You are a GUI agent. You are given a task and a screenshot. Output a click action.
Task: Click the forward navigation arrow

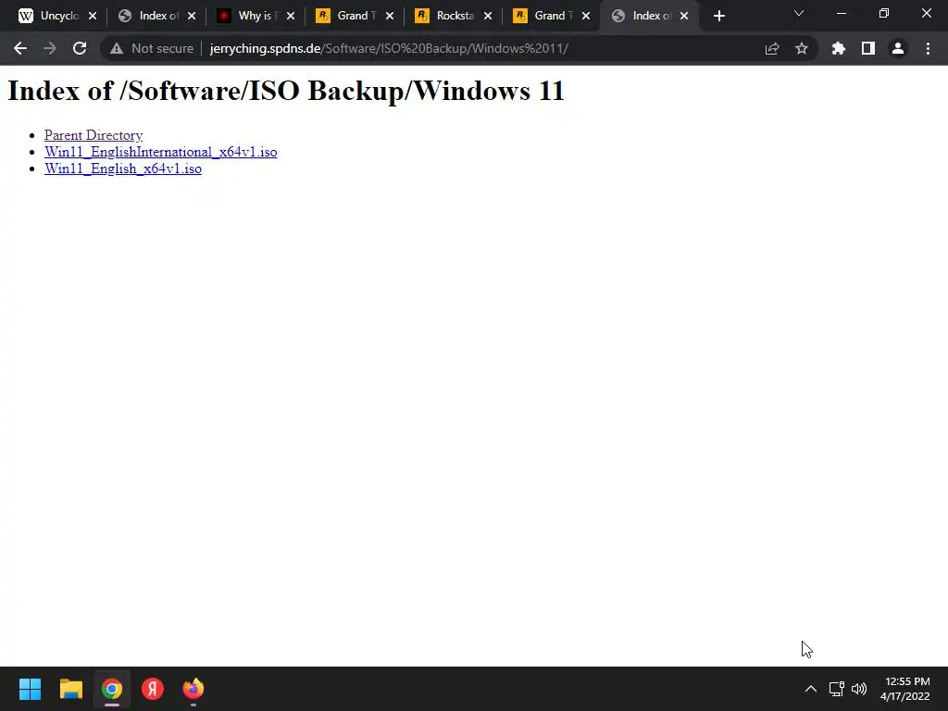coord(50,48)
